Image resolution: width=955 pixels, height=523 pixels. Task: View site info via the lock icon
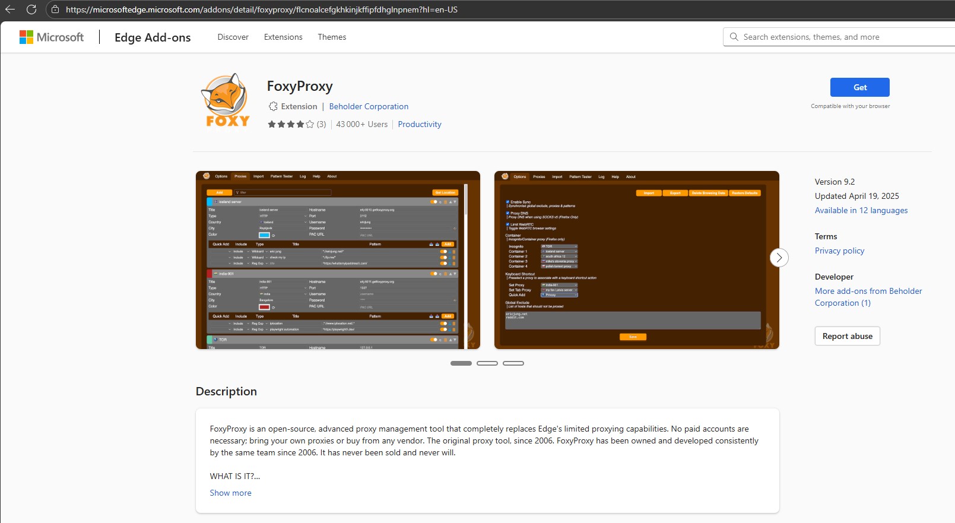pyautogui.click(x=55, y=9)
